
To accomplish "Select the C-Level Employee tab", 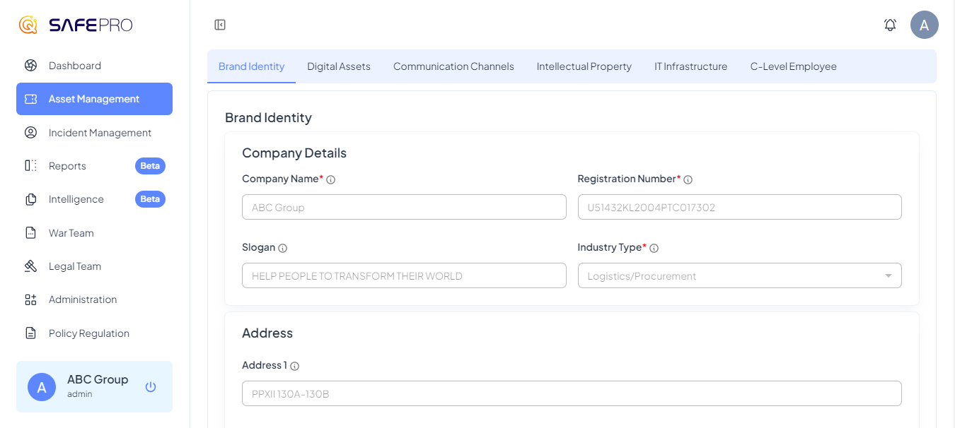I will point(793,66).
